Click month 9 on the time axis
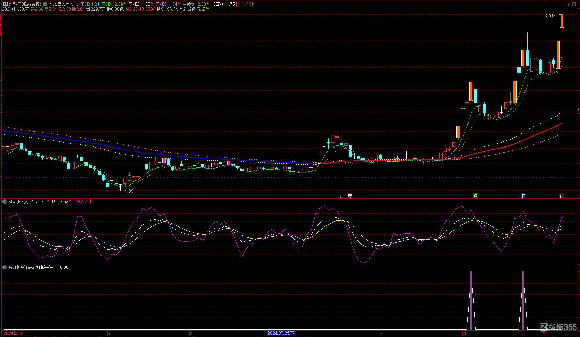Screen dimensions: 580x337 pos(381,333)
